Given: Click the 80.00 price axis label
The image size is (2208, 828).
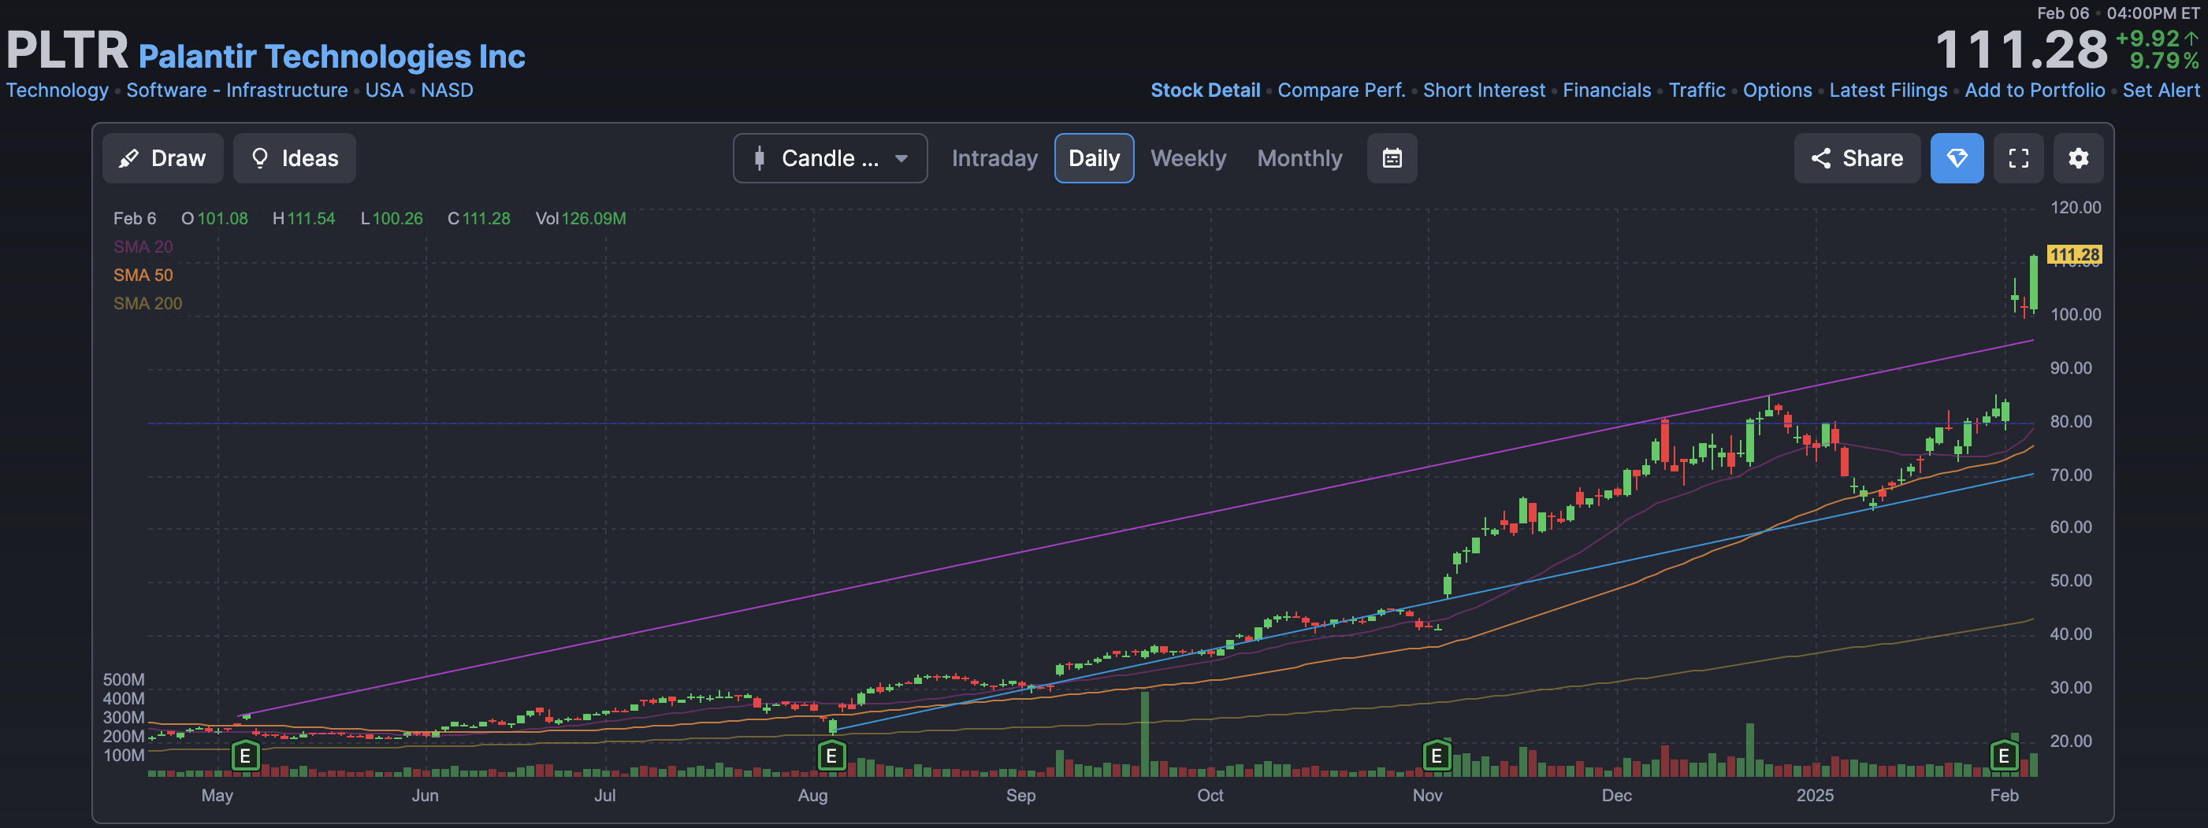Looking at the screenshot, I should [x=2070, y=421].
